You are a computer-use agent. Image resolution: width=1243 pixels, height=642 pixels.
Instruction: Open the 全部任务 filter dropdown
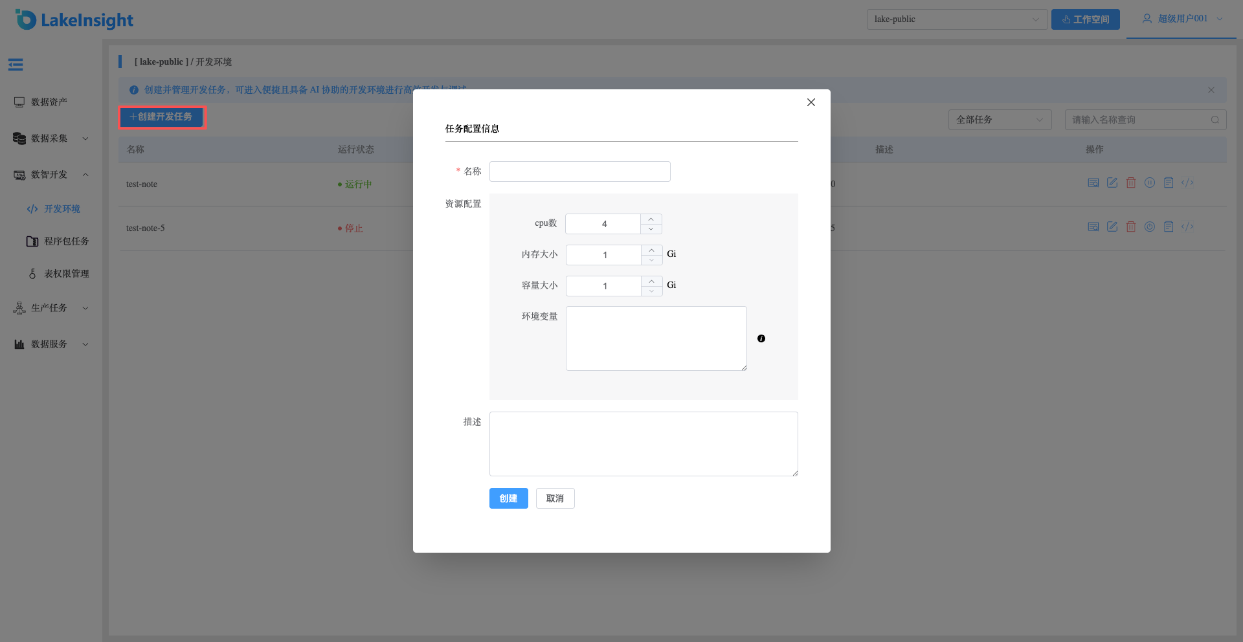pyautogui.click(x=1000, y=120)
